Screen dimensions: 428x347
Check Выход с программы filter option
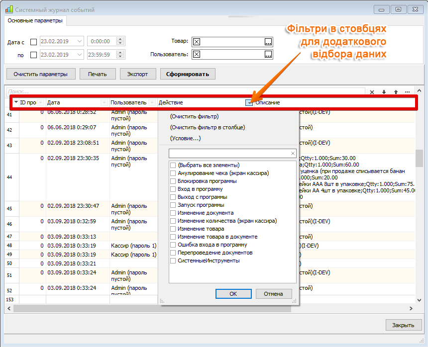173,197
